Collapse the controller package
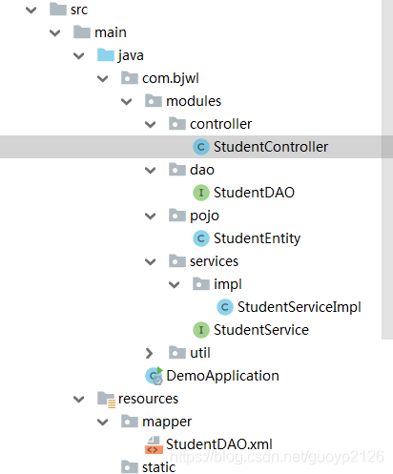Image resolution: width=393 pixels, height=474 pixels. coord(150,124)
